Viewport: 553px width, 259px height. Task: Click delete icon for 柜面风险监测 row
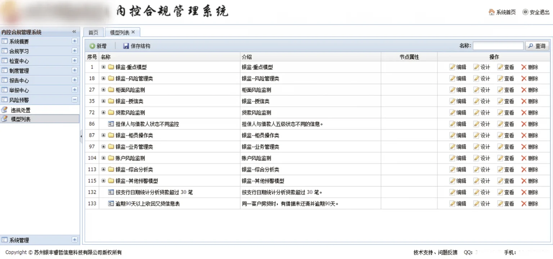524,90
